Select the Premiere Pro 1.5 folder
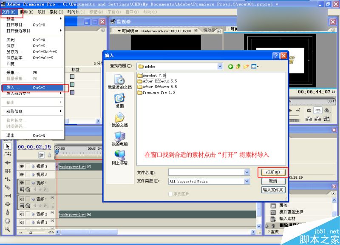This screenshot has height=245, width=340. coord(156,92)
